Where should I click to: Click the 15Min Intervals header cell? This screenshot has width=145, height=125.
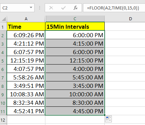click(75, 27)
